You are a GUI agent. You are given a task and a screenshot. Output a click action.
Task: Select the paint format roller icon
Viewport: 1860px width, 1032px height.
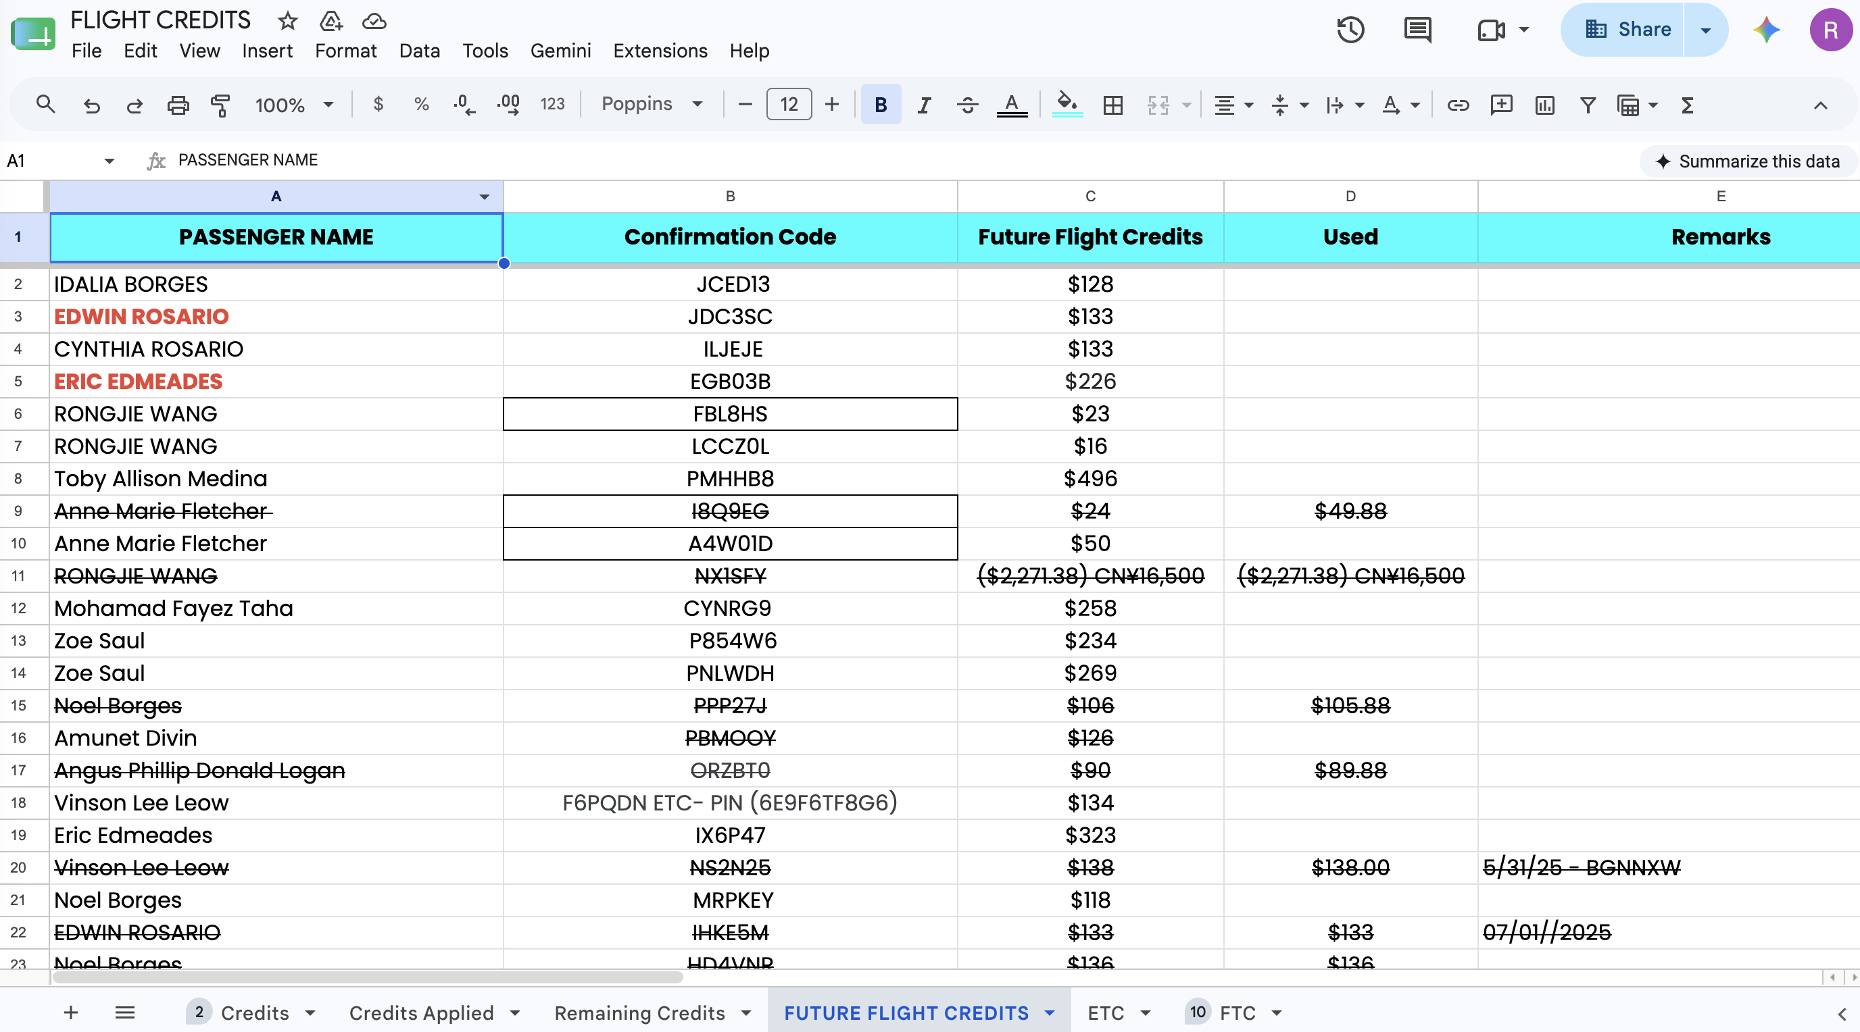click(x=220, y=105)
